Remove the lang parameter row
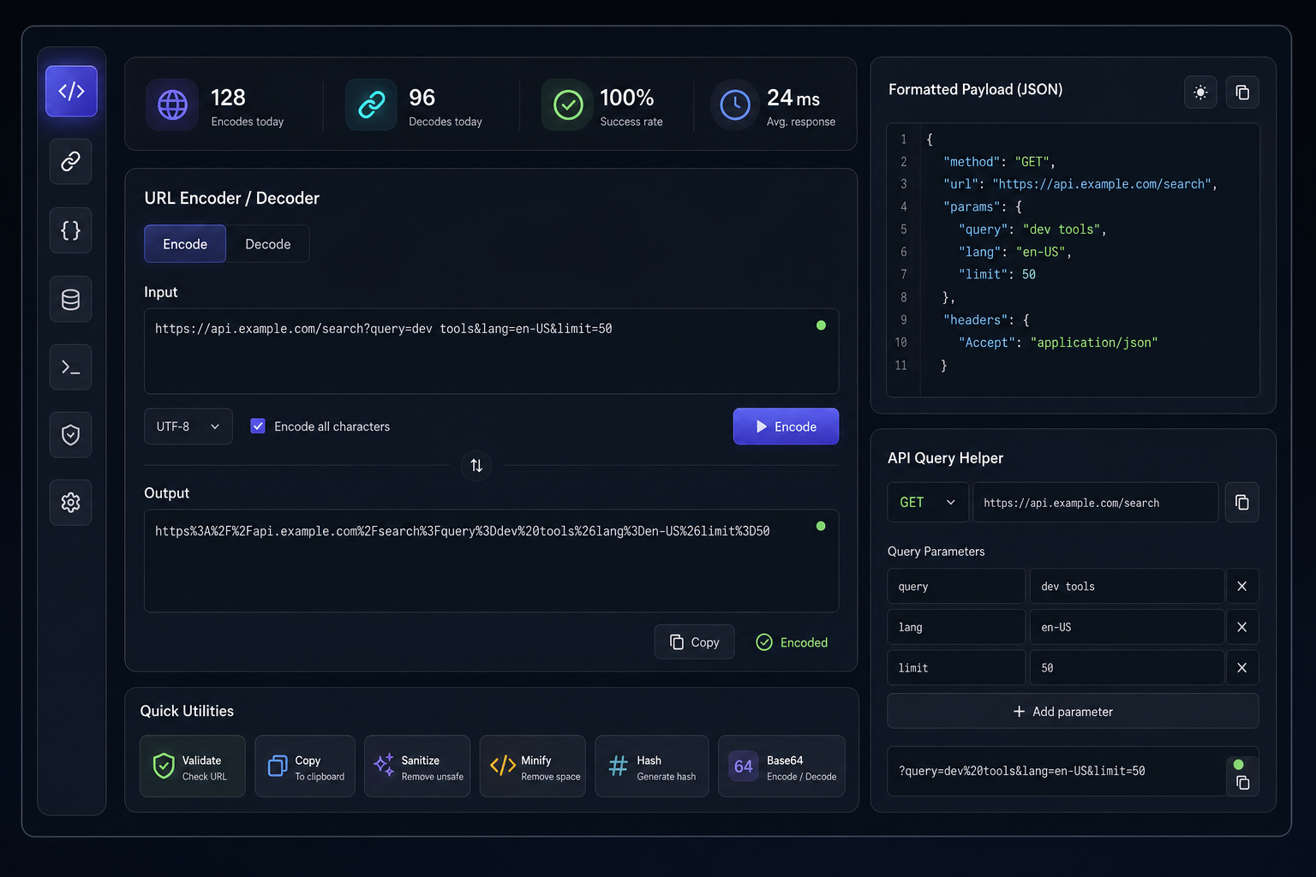Image resolution: width=1316 pixels, height=877 pixels. [x=1242, y=627]
